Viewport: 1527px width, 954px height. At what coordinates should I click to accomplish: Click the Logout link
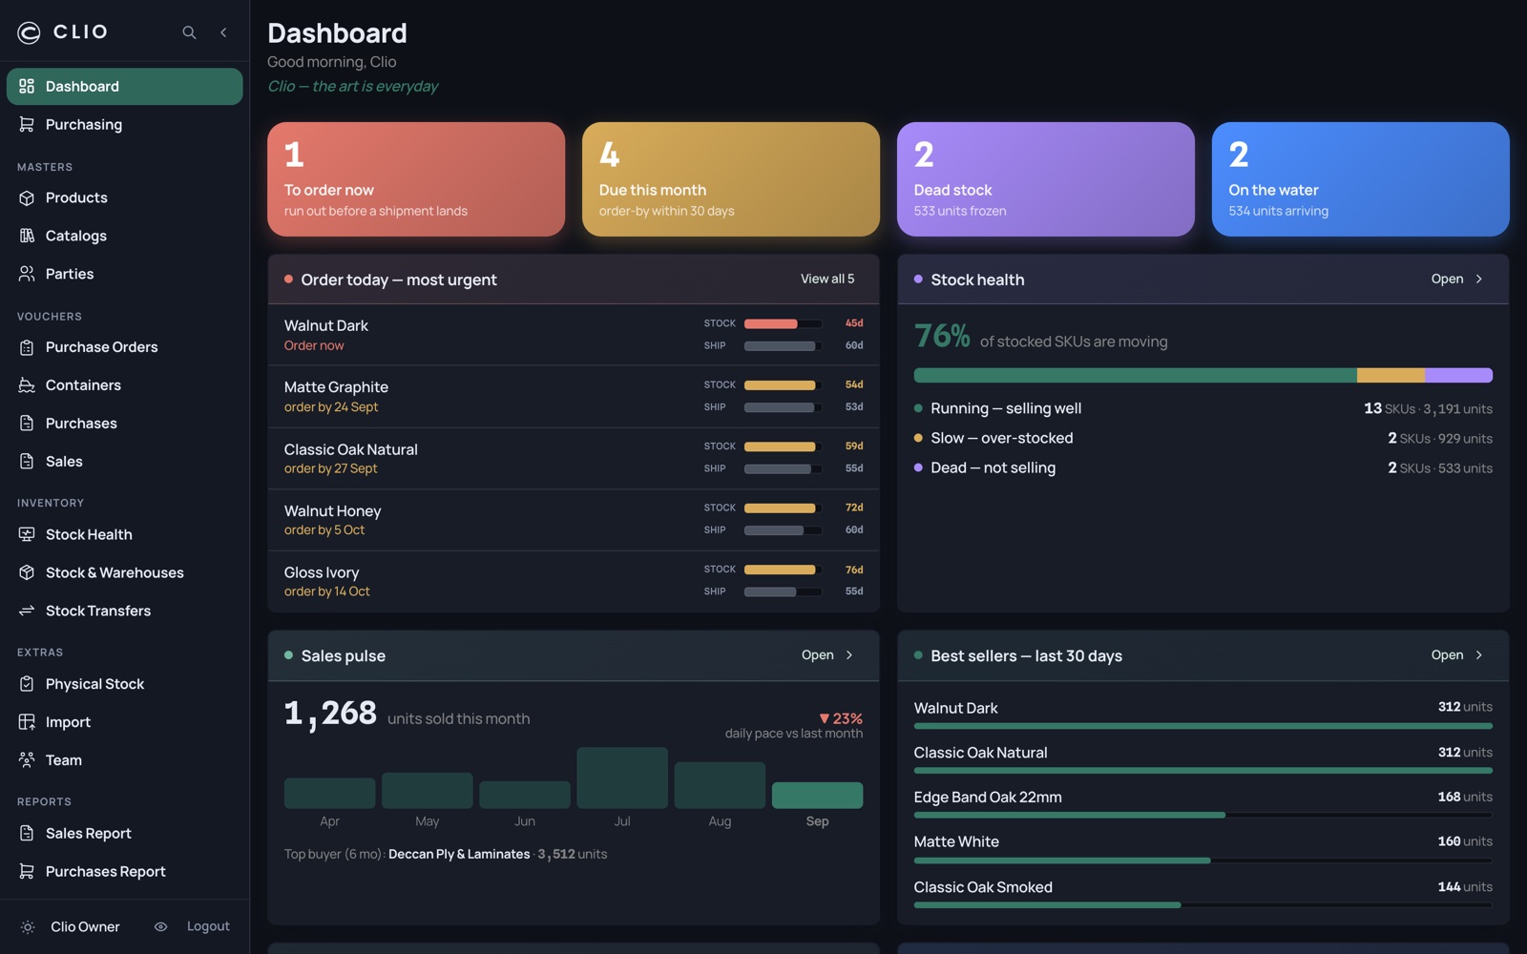click(208, 926)
